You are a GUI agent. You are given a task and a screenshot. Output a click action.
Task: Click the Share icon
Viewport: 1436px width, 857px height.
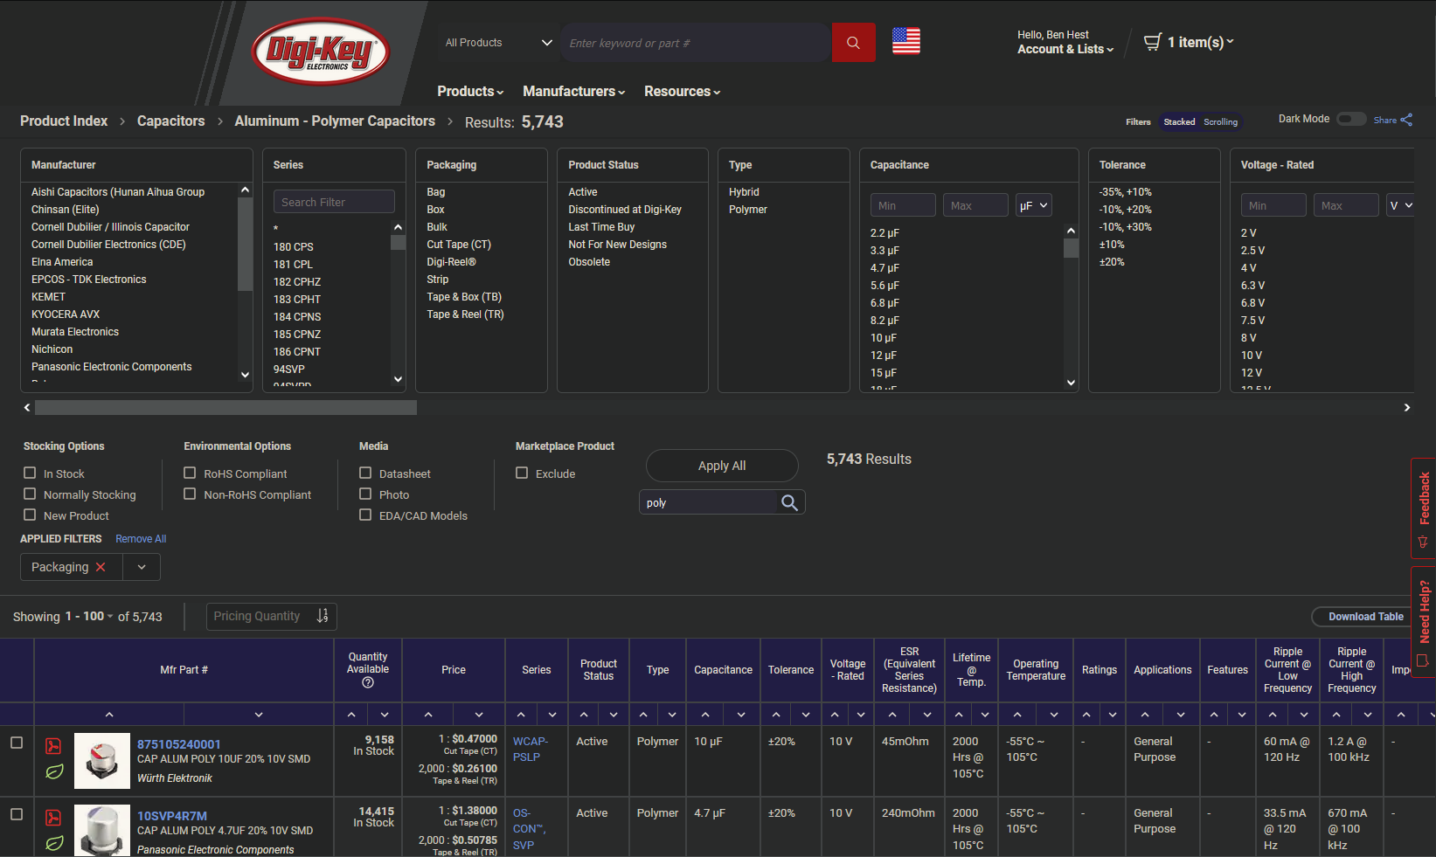(1406, 121)
